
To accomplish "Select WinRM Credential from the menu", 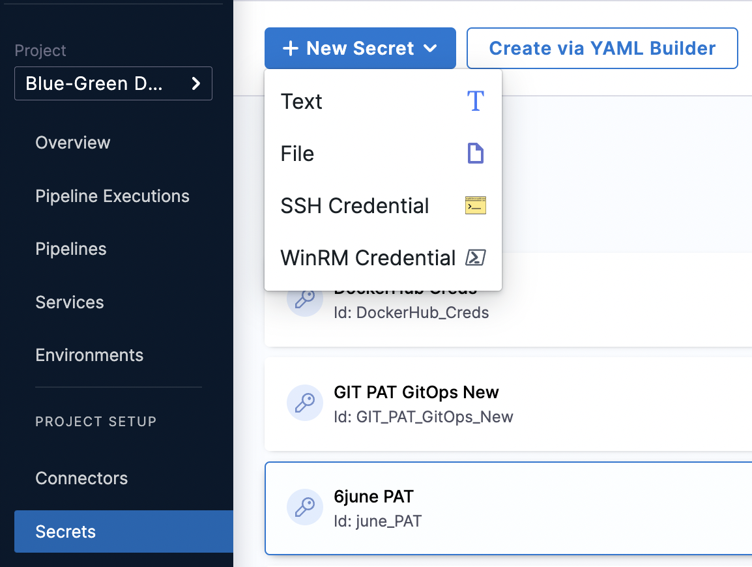I will click(367, 257).
